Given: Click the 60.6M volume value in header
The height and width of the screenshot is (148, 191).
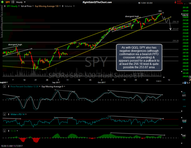Looking at the screenshot, I should (x=150, y=3).
